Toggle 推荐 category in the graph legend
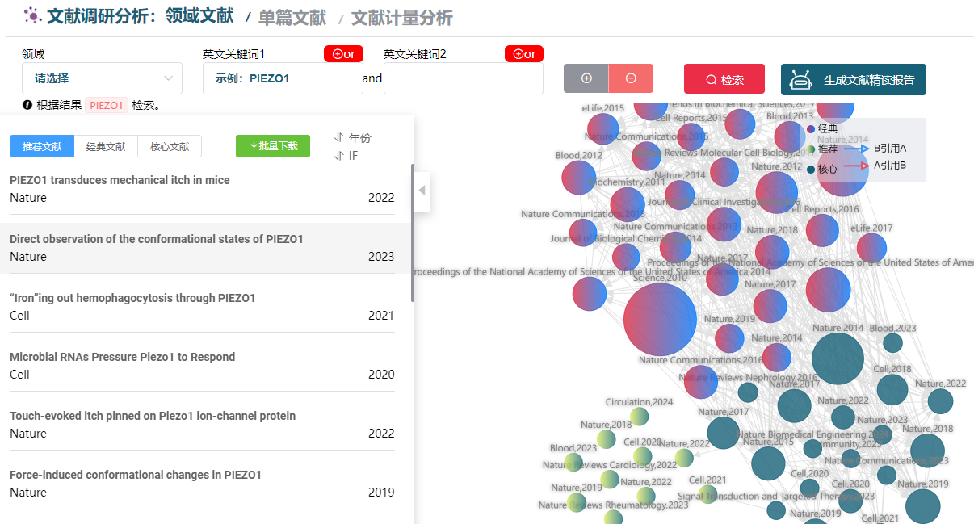The height and width of the screenshot is (524, 974). [821, 149]
